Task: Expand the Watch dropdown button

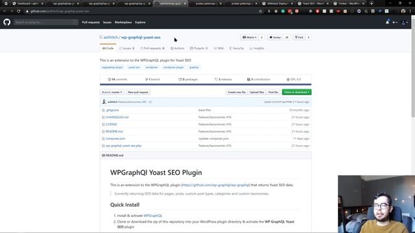Action: click(249, 38)
